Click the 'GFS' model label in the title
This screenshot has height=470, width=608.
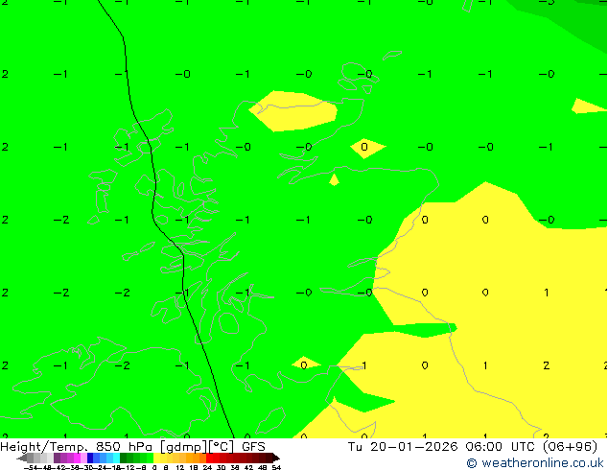253,447
